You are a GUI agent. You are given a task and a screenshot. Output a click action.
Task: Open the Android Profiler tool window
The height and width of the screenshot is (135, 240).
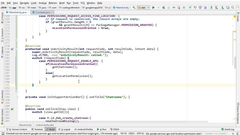[x=84, y=129]
